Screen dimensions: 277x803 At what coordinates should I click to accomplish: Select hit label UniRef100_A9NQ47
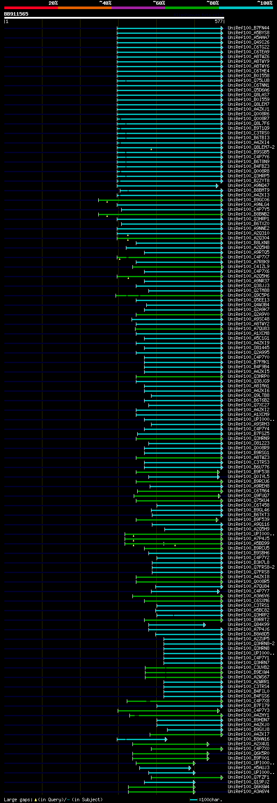pos(248,186)
